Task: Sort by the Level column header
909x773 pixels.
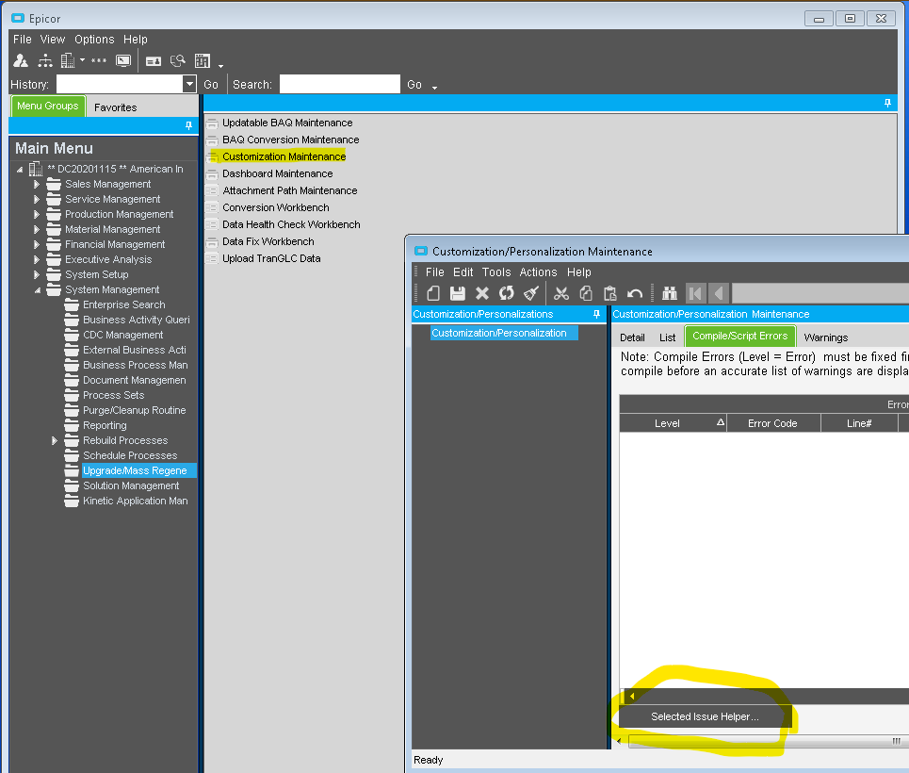Action: (673, 423)
